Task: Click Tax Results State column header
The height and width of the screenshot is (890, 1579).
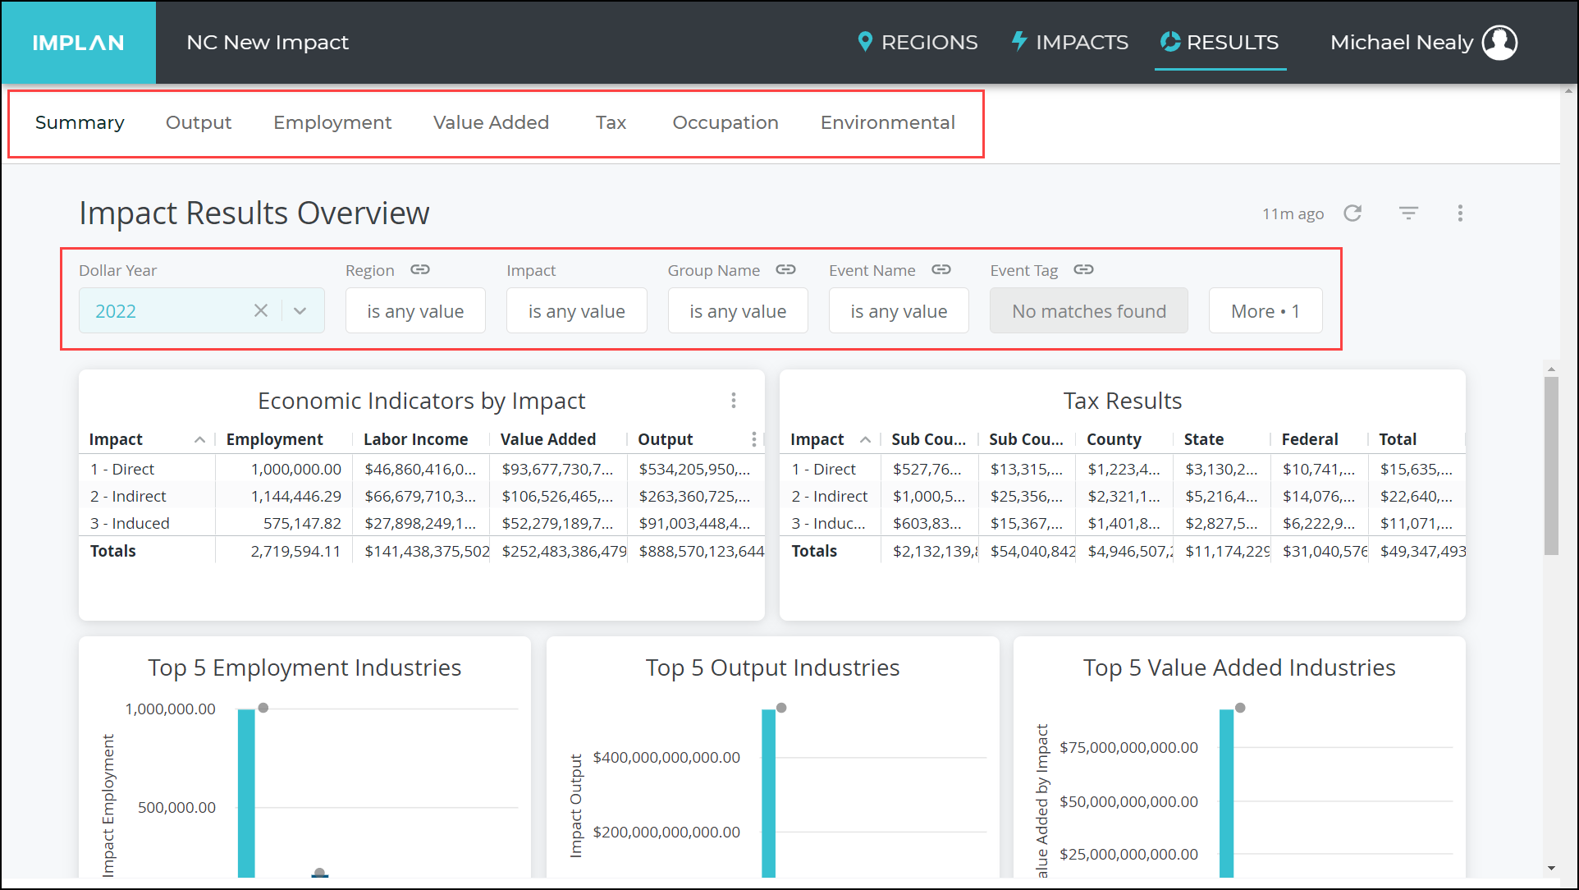Action: point(1203,439)
